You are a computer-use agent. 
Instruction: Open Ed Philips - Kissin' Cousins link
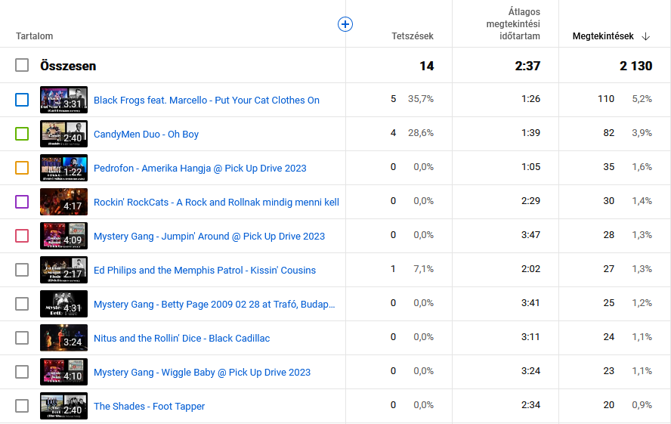(x=205, y=270)
